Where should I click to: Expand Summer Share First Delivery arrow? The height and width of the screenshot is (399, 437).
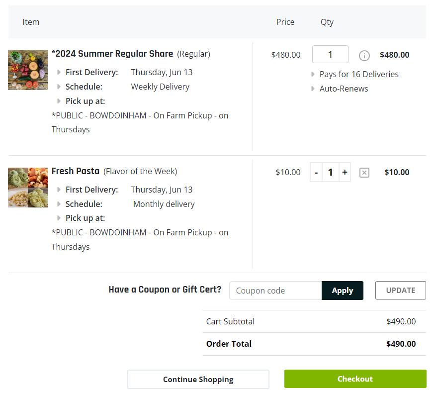click(59, 72)
